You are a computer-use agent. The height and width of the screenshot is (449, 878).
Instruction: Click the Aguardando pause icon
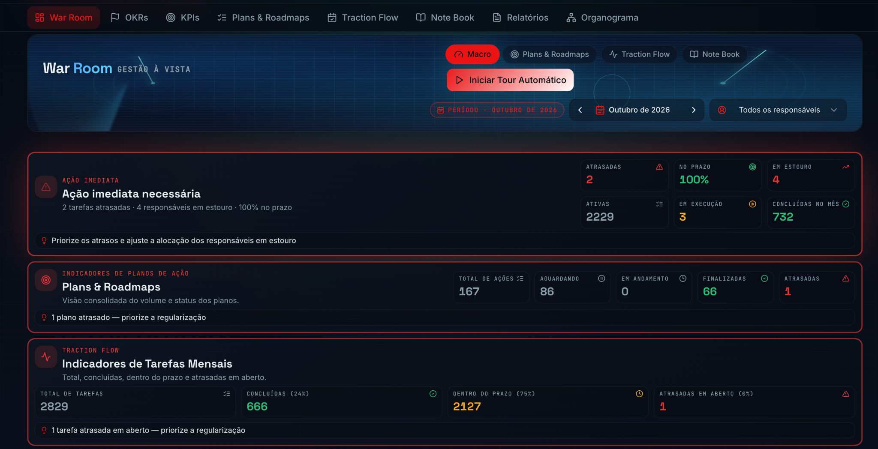point(601,279)
